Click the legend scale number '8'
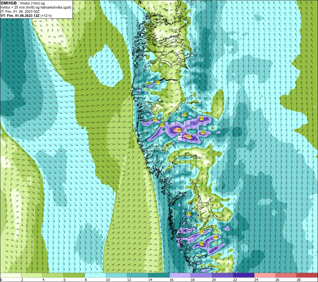 coord(86,280)
